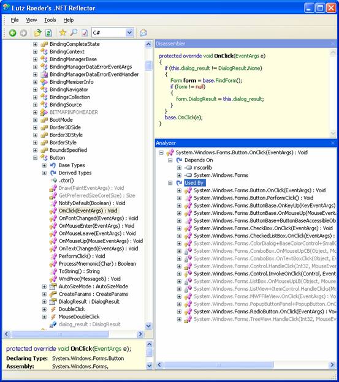Expand the BindingContext tree node
The image size is (339, 382).
(x=36, y=51)
